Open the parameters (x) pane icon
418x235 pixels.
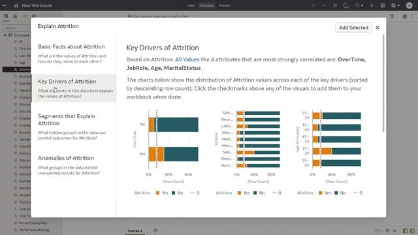[34, 16]
